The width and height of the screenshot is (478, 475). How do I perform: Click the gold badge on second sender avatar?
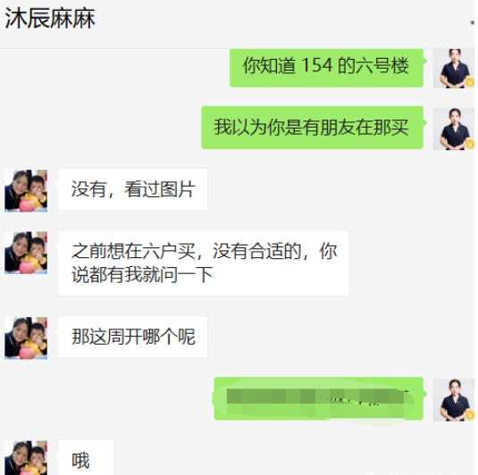click(x=470, y=143)
